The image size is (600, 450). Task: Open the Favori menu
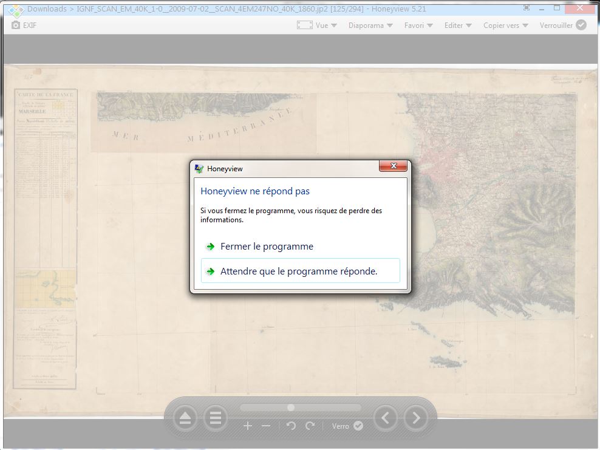(418, 26)
